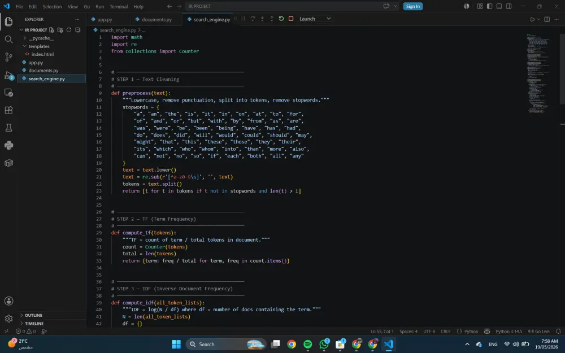The height and width of the screenshot is (353, 565).
Task: Open the Run menu
Action: tap(100, 6)
